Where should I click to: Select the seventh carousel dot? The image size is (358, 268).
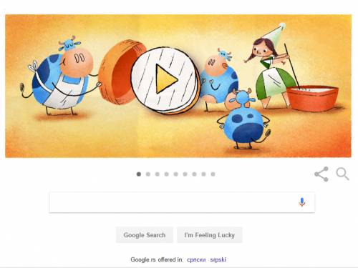[x=195, y=174]
